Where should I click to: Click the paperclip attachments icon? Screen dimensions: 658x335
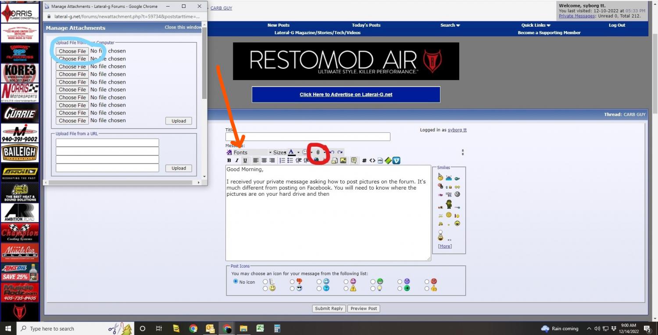click(x=318, y=152)
